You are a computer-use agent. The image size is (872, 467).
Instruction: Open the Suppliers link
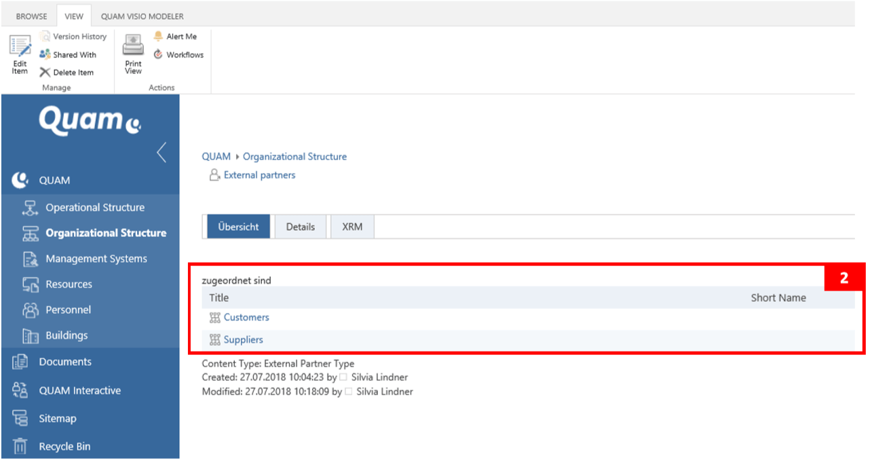tap(243, 340)
